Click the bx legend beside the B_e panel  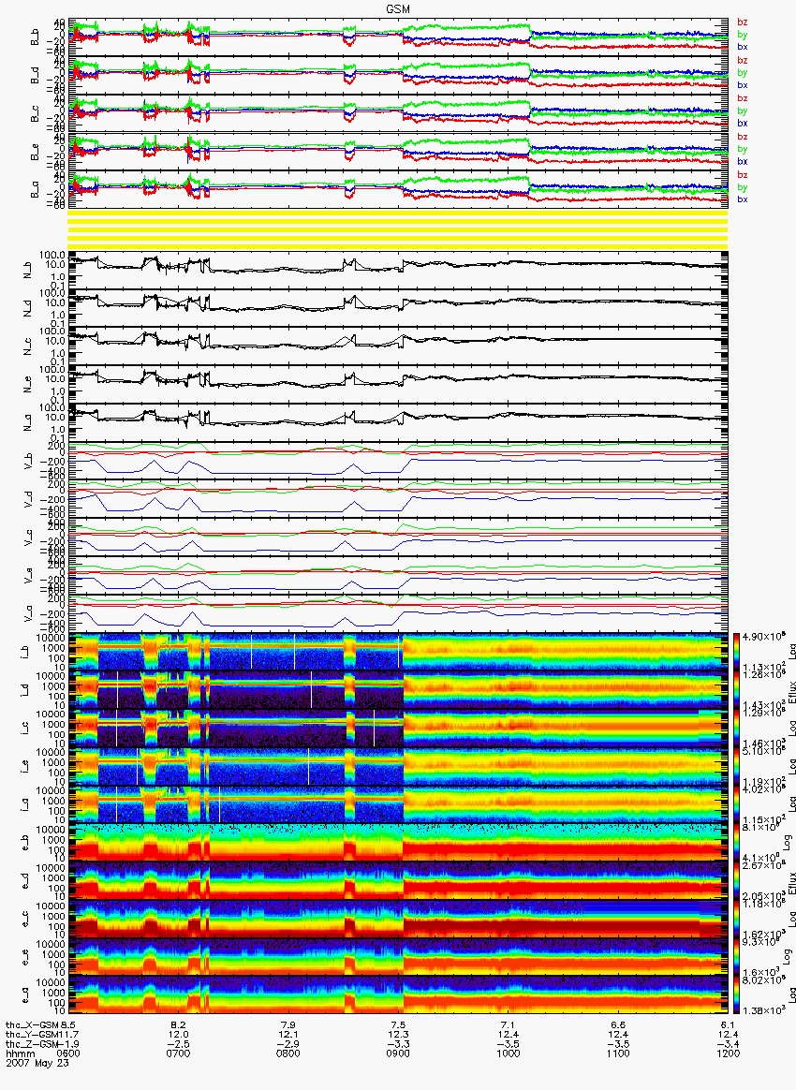[743, 161]
